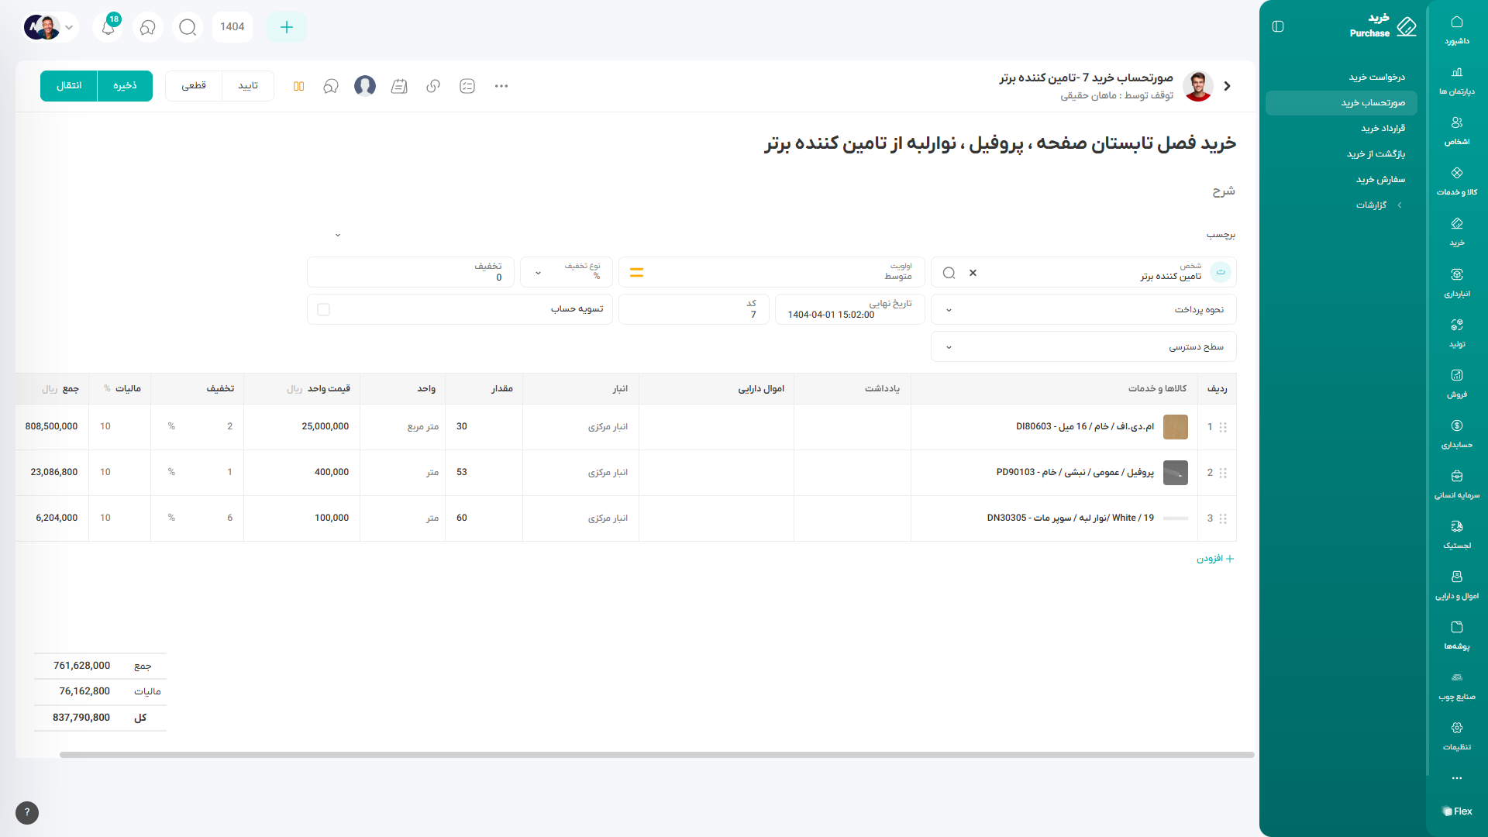
Task: Click the search magnifier in top bar
Action: pos(188,27)
